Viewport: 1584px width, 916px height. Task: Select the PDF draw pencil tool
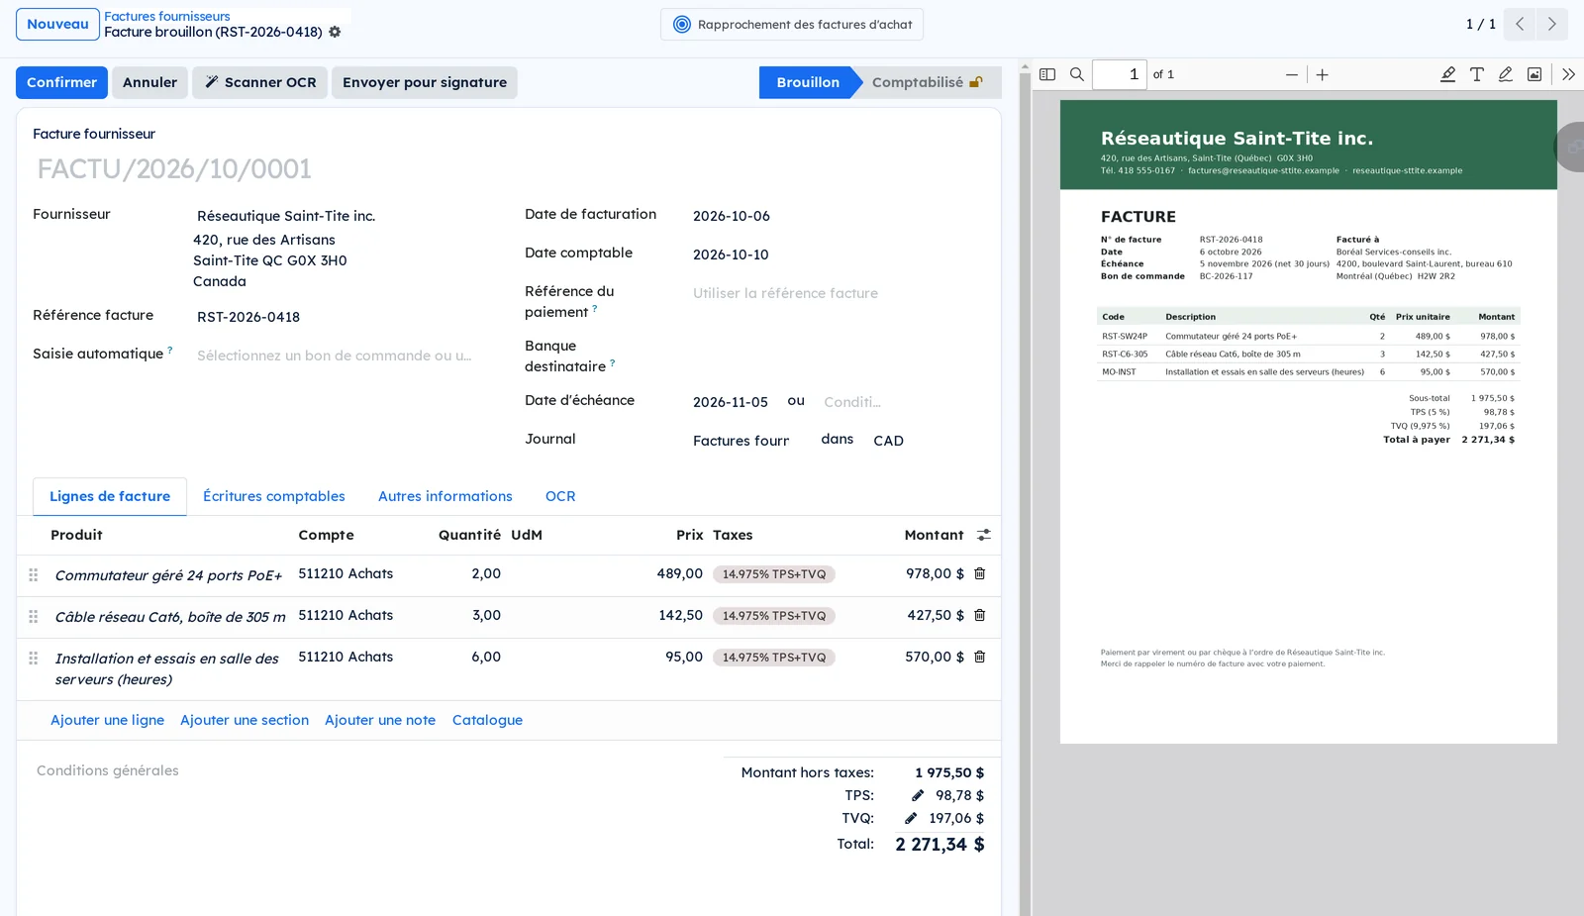pyautogui.click(x=1505, y=74)
